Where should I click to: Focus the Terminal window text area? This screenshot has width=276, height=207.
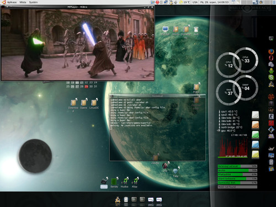[x=157, y=129]
